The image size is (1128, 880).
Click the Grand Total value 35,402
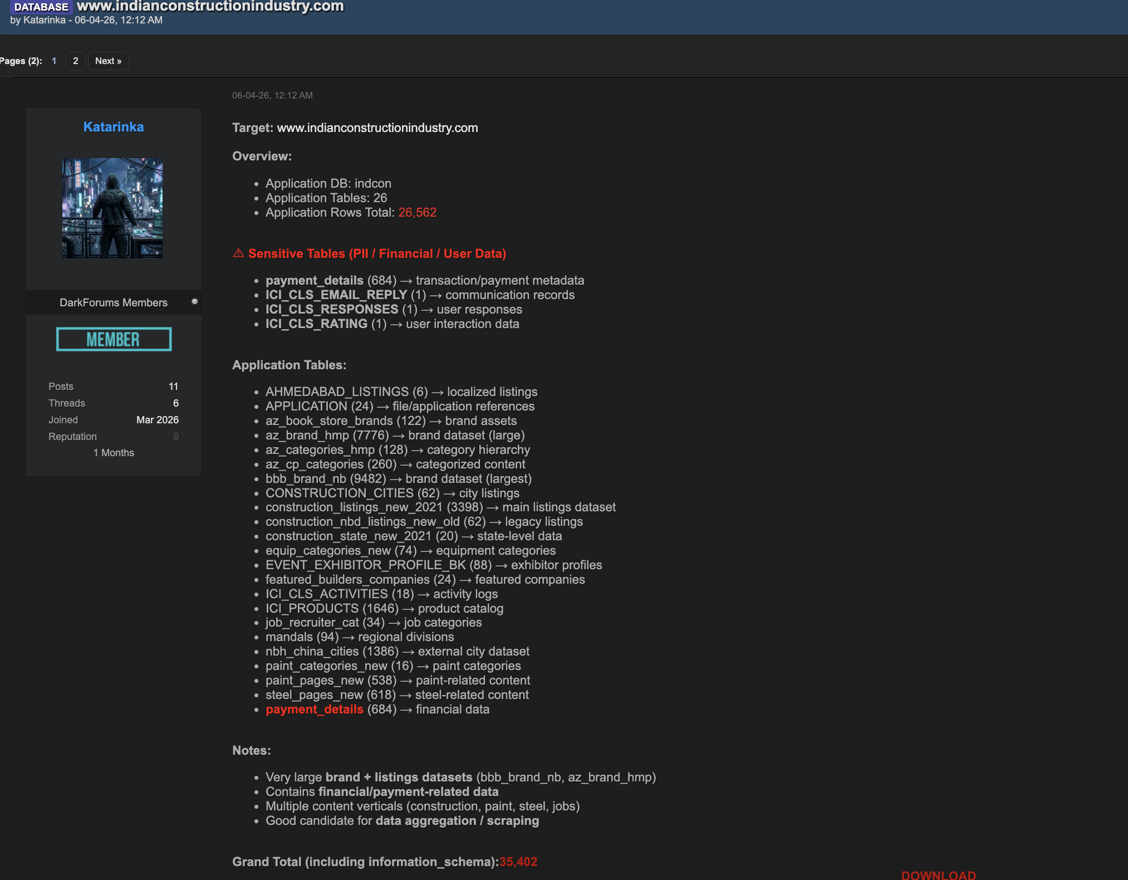[x=518, y=862]
